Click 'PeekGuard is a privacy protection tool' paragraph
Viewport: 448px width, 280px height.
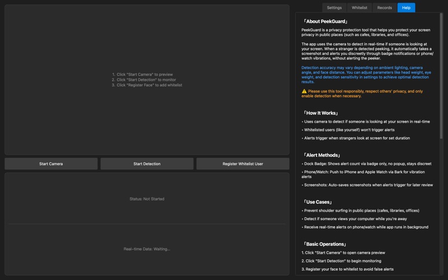pos(366,32)
